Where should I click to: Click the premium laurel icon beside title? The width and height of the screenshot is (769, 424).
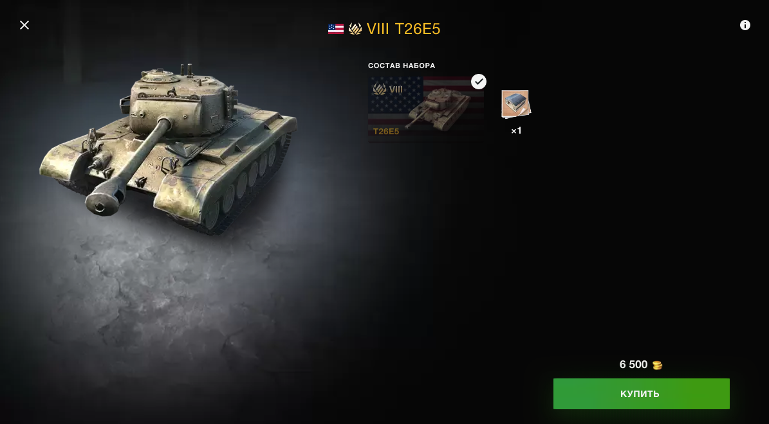(x=355, y=29)
